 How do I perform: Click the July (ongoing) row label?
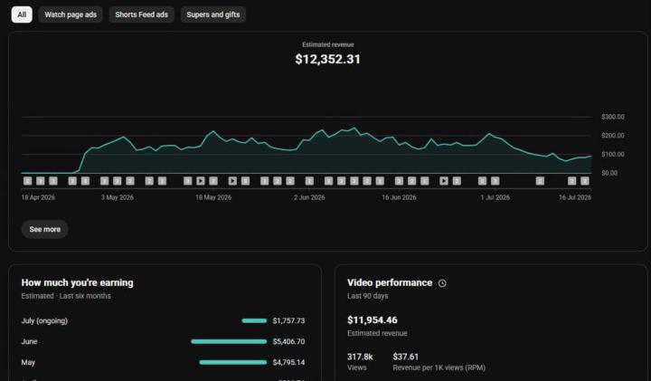coord(44,320)
